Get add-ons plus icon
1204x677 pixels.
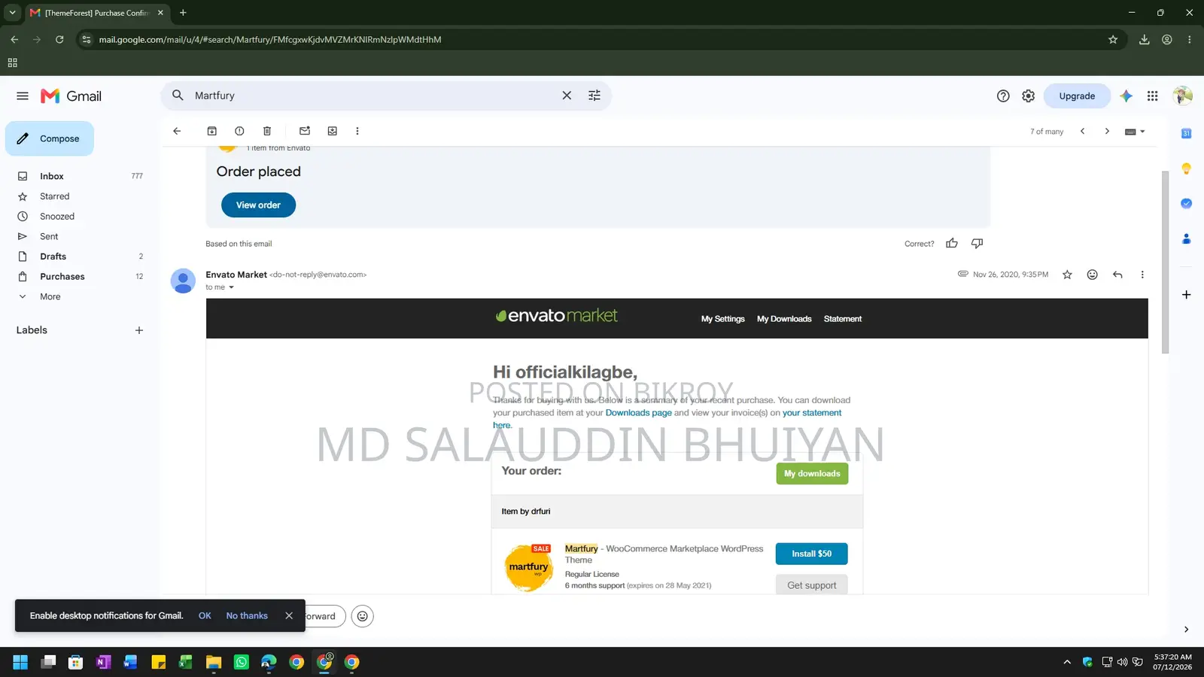point(1186,295)
